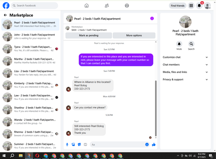
Task: Open the Law conversation in the list
Action: pyautogui.click(x=30, y=97)
